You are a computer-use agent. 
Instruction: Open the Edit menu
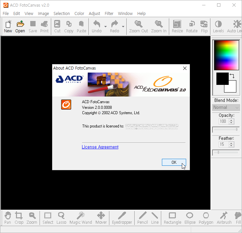click(17, 14)
